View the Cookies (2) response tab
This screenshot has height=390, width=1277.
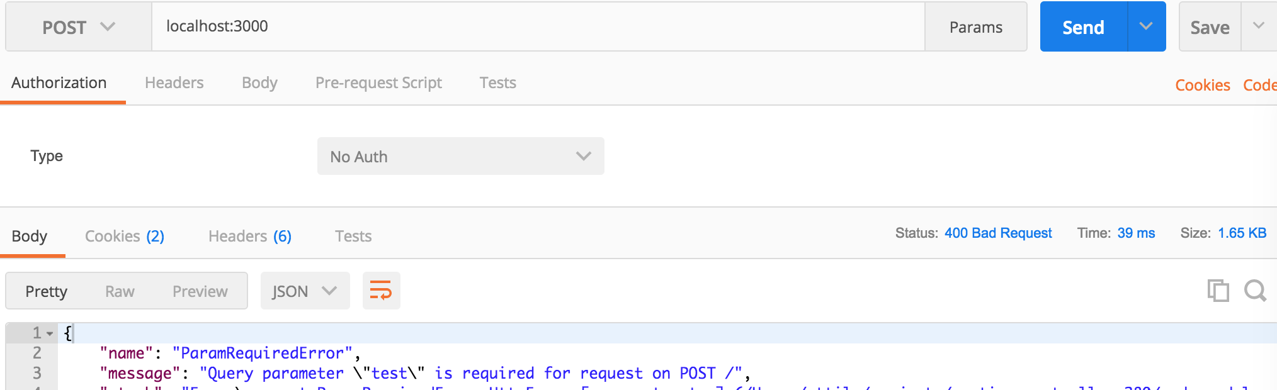[x=124, y=235]
